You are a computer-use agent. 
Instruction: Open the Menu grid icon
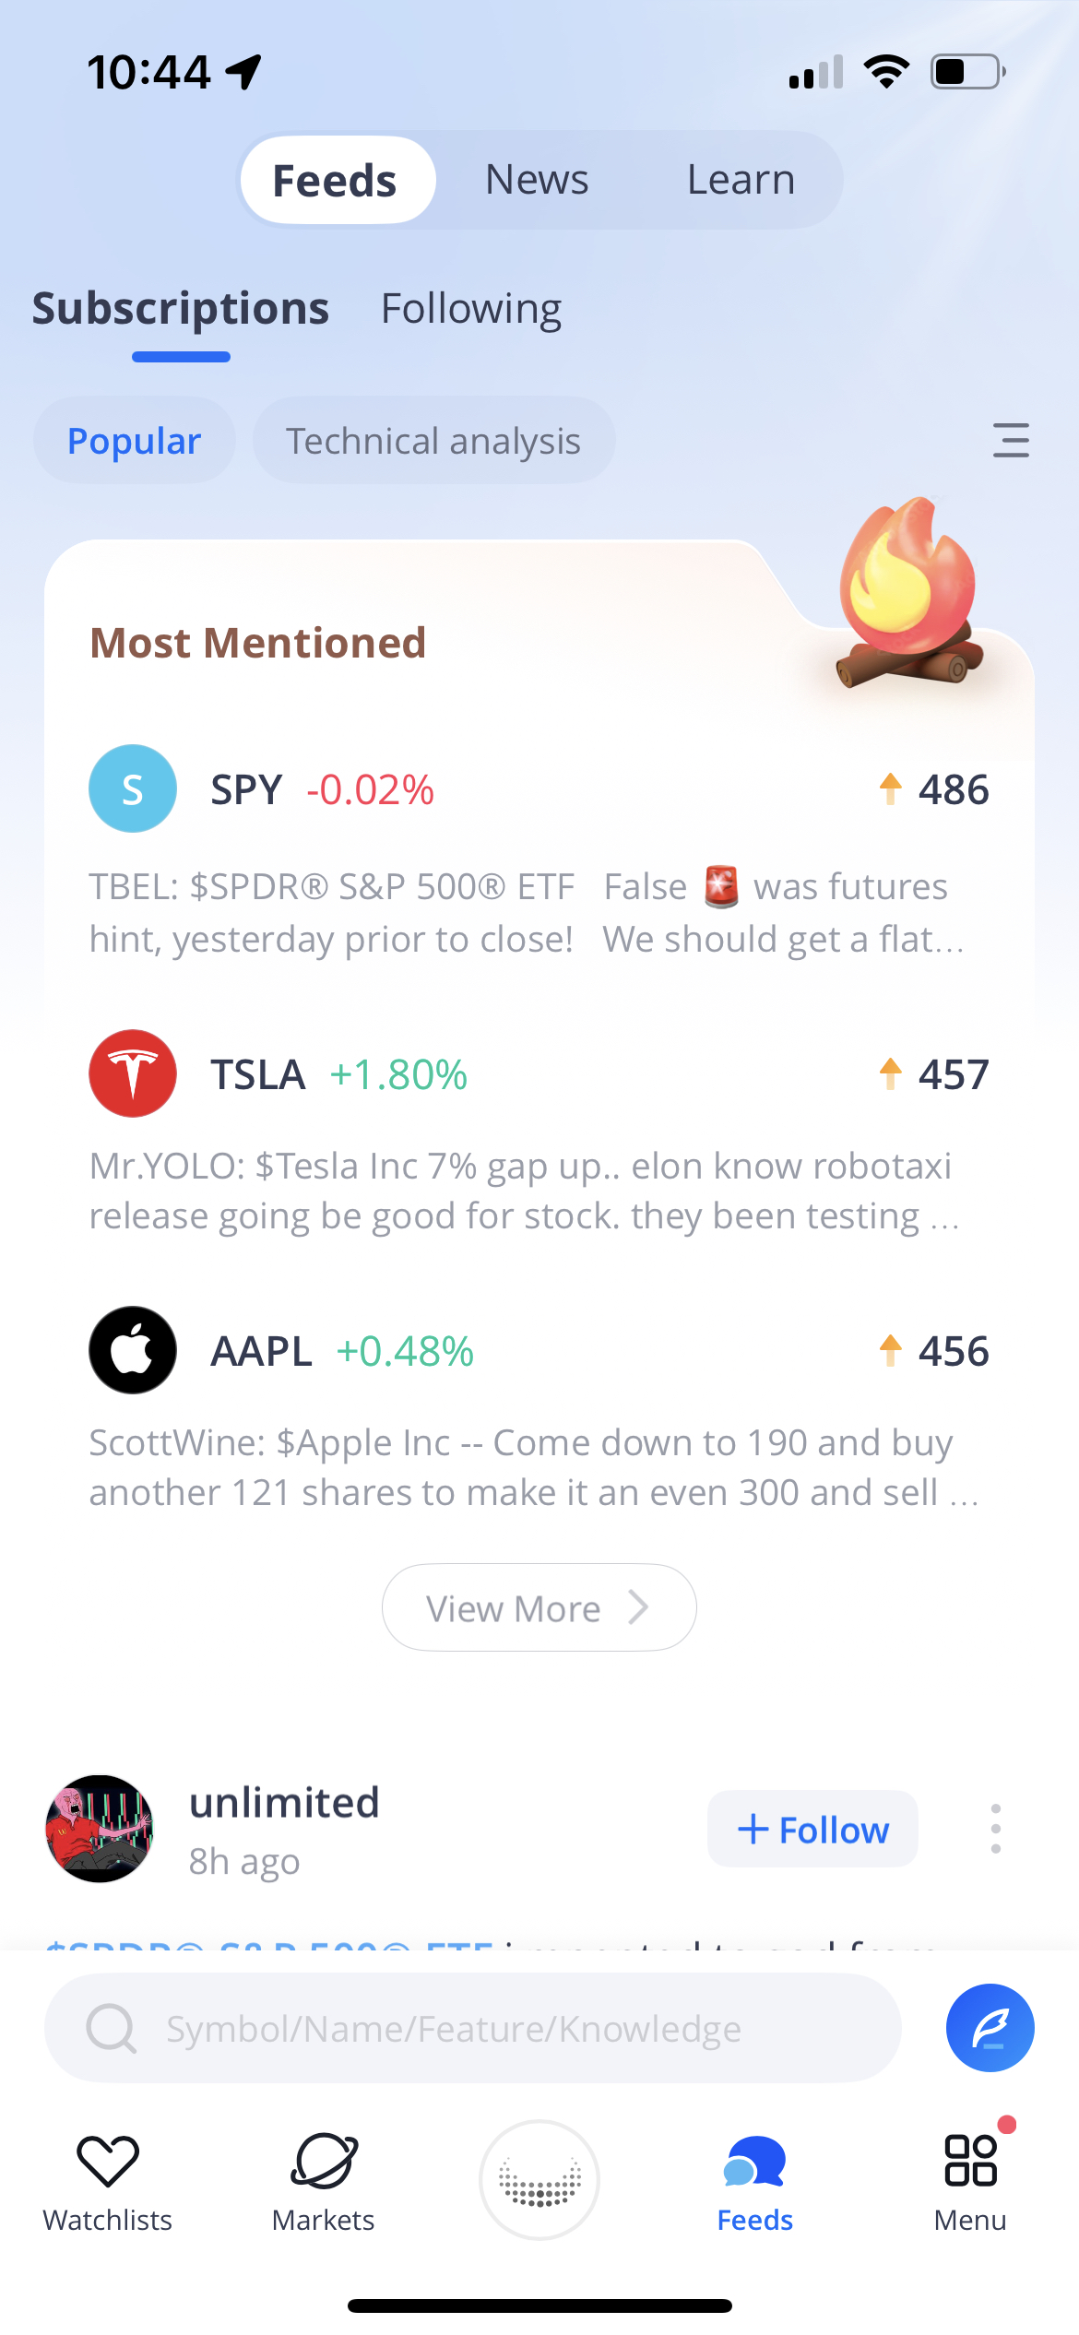pos(970,2161)
